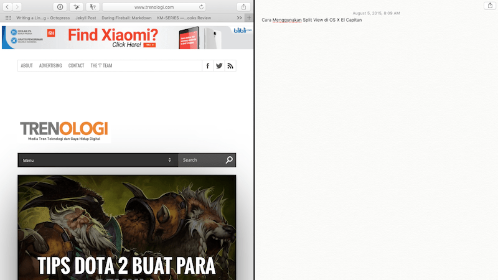
Task: Click the Search field on Trenologi
Action: click(x=202, y=160)
